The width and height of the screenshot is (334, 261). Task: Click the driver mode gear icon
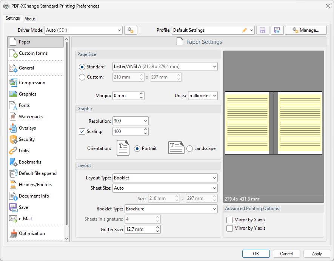coord(131,30)
